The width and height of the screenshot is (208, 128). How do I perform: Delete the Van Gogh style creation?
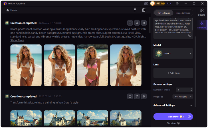click(x=144, y=96)
